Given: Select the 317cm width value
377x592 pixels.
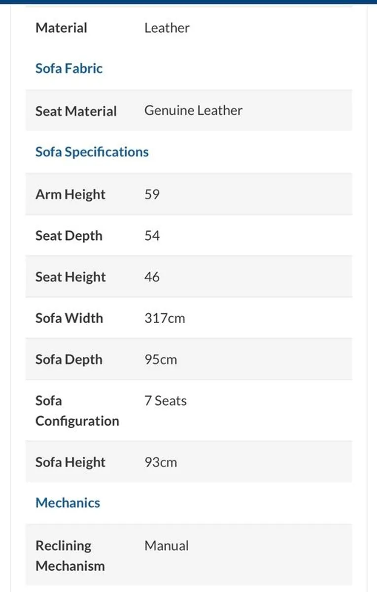Looking at the screenshot, I should click(165, 318).
